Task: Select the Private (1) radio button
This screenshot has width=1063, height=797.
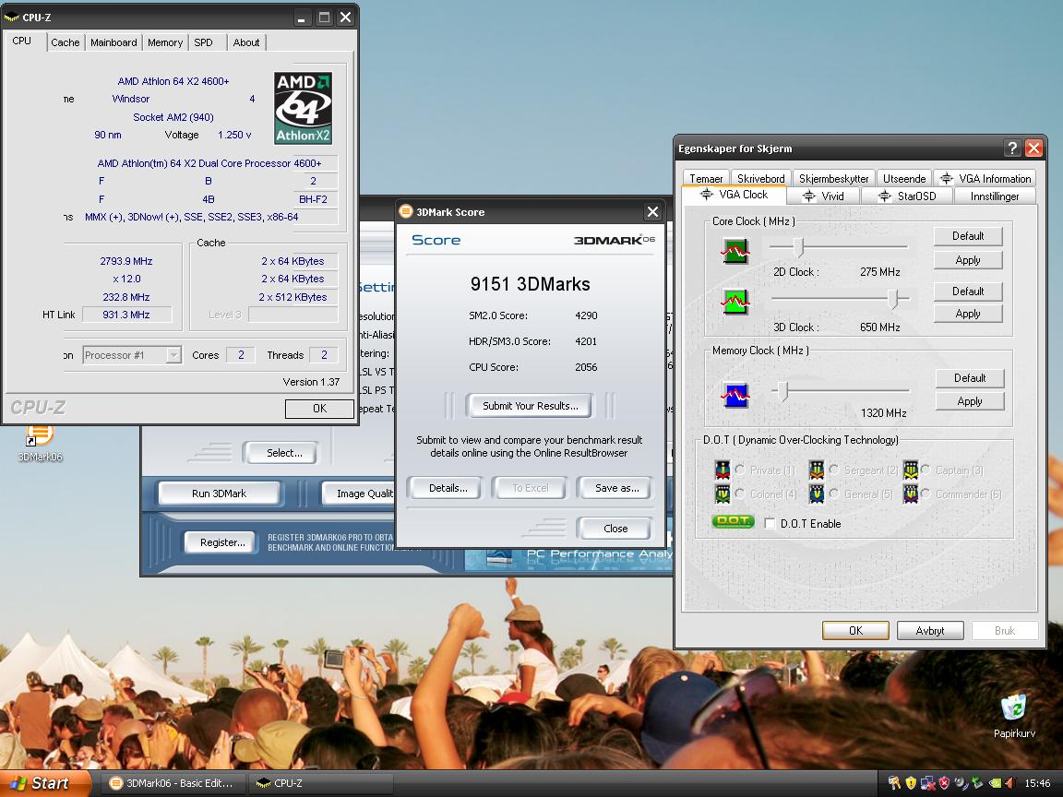Action: point(740,470)
